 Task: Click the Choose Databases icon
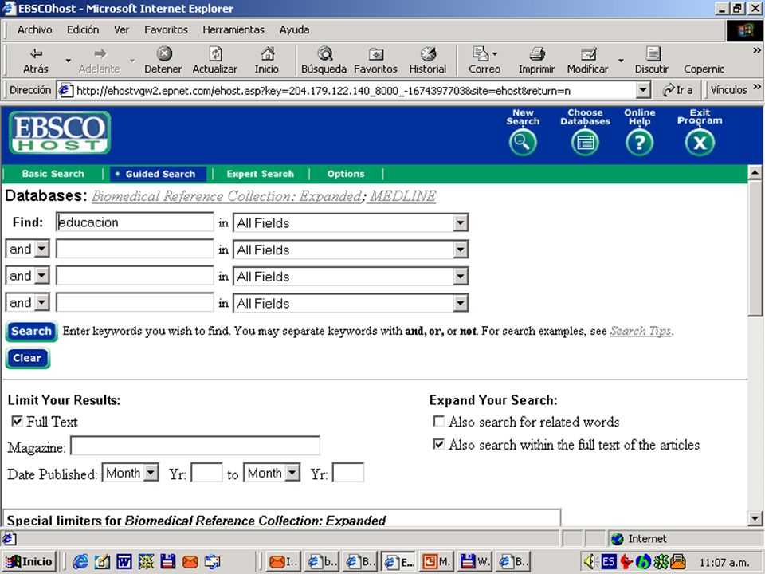coord(585,143)
